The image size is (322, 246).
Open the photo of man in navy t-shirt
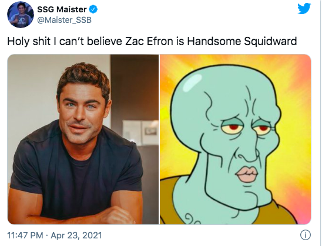click(x=83, y=139)
